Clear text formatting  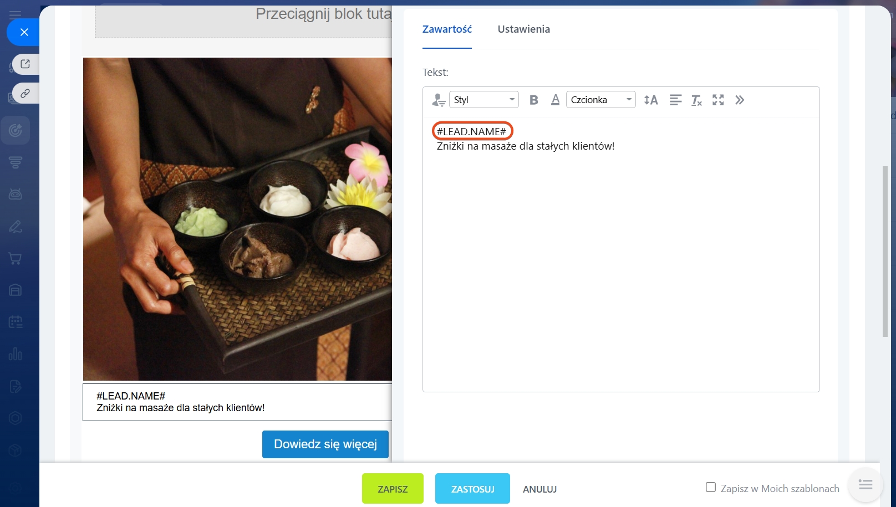click(x=696, y=100)
